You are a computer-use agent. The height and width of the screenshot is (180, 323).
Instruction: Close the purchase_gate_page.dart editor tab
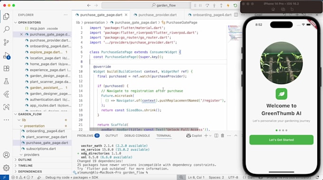pyautogui.click(x=126, y=15)
